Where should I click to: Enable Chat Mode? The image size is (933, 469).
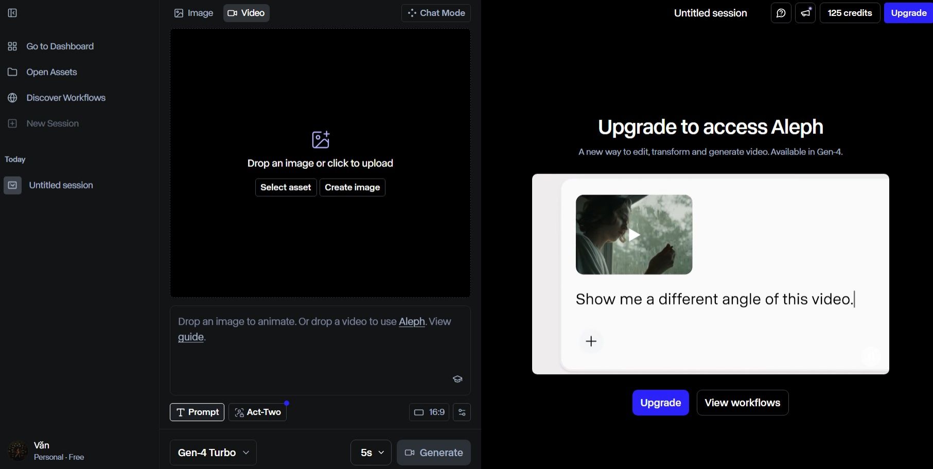click(436, 13)
